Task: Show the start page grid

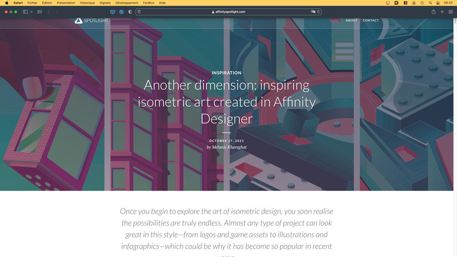Action: pos(39,12)
